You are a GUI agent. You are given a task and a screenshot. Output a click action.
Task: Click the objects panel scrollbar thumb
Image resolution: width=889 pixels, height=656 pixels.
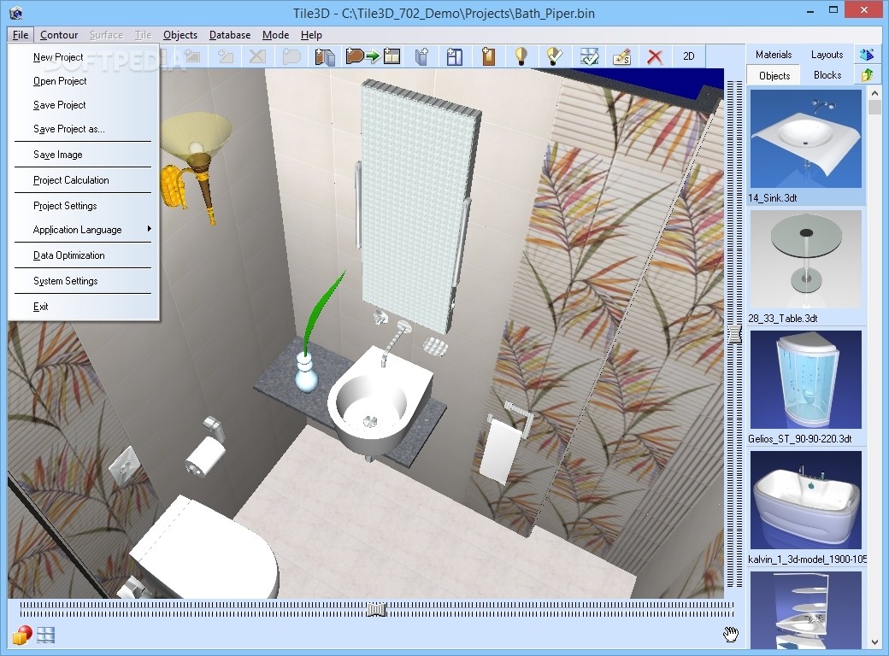[874, 108]
